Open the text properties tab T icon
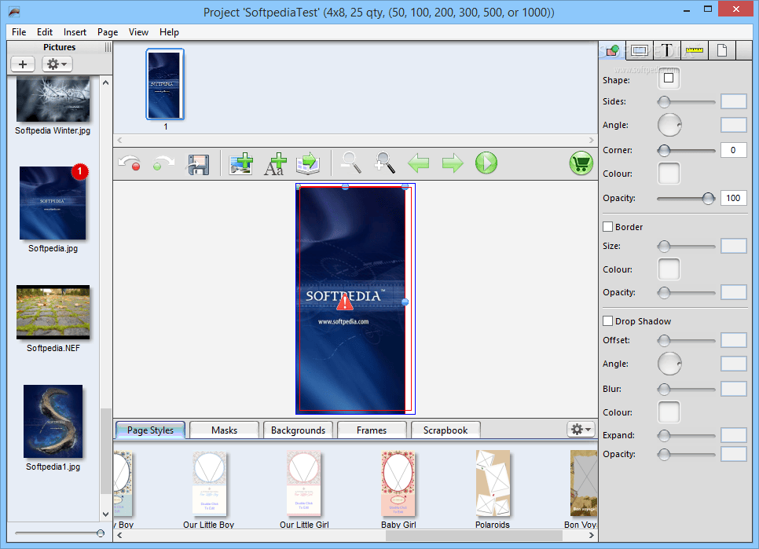The width and height of the screenshot is (759, 549). coord(666,50)
